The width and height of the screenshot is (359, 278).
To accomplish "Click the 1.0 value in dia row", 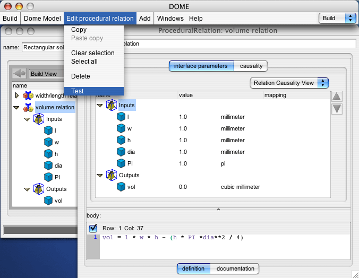I will click(x=183, y=152).
